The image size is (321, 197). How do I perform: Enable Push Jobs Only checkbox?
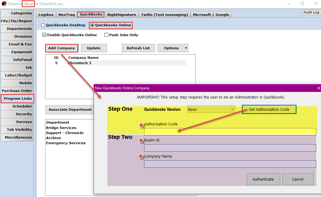[x=106, y=35]
